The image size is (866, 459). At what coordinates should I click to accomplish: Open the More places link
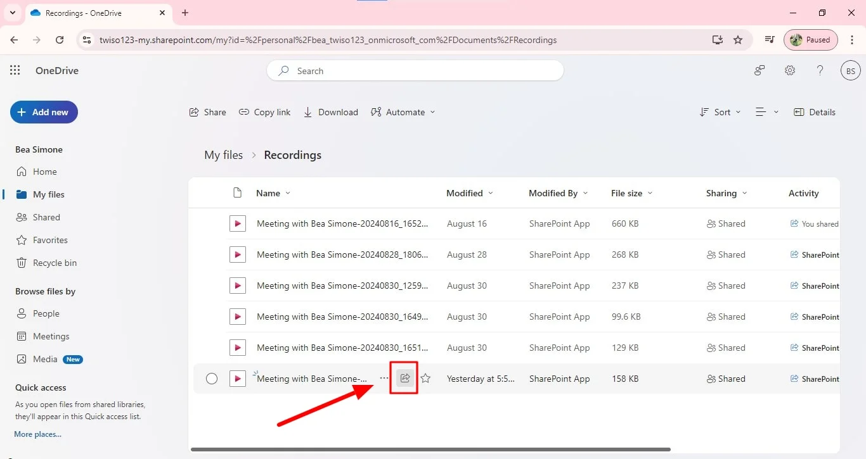tap(37, 434)
